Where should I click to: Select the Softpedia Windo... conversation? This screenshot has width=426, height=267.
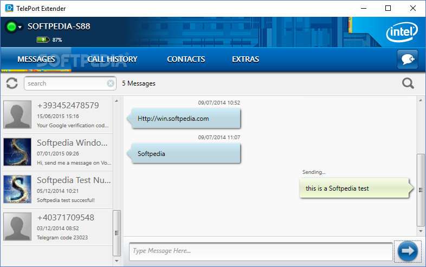pos(57,152)
